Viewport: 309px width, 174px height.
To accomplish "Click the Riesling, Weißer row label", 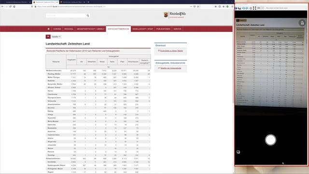I will pyautogui.click(x=54, y=74).
